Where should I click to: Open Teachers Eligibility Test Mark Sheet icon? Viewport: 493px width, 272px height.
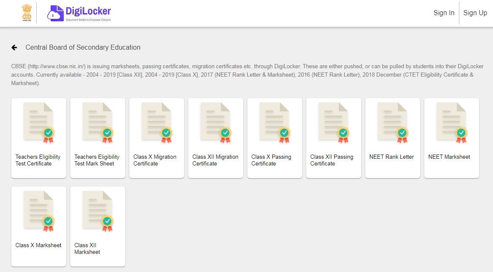coord(97,123)
